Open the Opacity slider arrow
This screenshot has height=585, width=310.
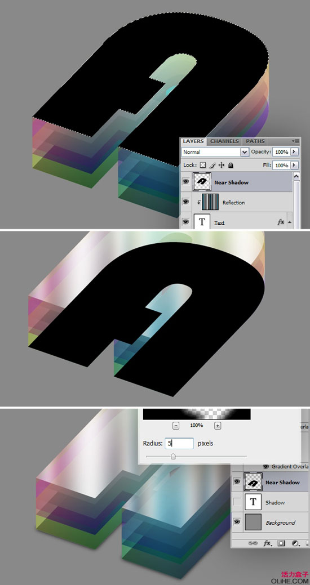[x=295, y=152]
